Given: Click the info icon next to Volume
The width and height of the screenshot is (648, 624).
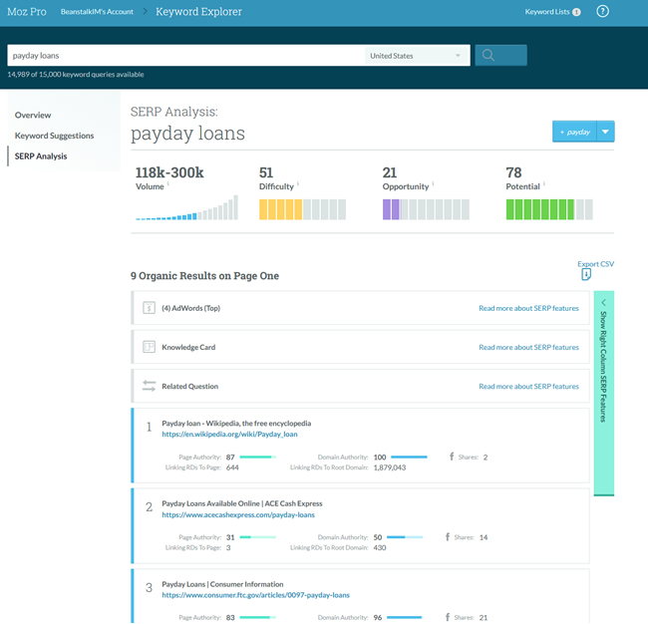Looking at the screenshot, I should (168, 183).
